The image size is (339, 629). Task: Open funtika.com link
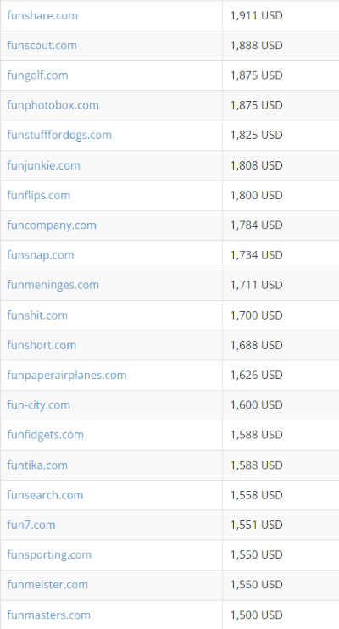coord(37,465)
